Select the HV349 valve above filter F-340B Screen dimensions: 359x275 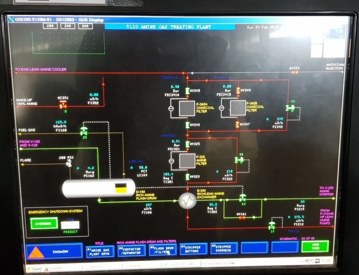pos(238,91)
